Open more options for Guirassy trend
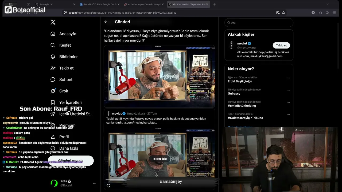Image resolution: width=342 pixels, height=192 pixels. click(x=288, y=90)
